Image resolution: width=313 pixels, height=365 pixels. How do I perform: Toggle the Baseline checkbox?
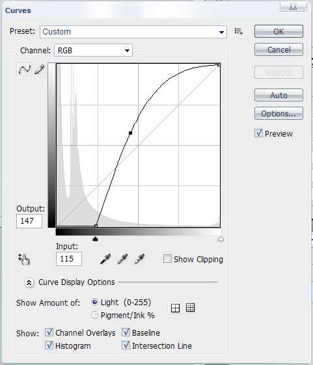[126, 332]
